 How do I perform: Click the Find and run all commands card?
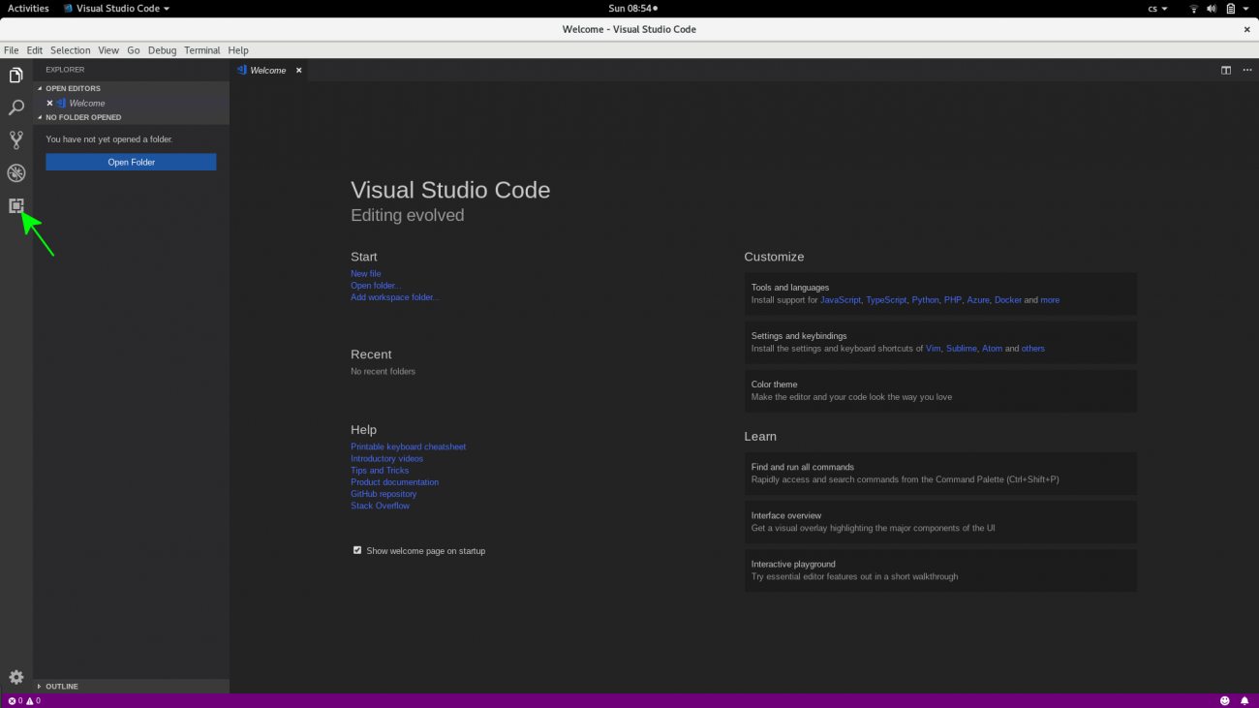pyautogui.click(x=940, y=473)
